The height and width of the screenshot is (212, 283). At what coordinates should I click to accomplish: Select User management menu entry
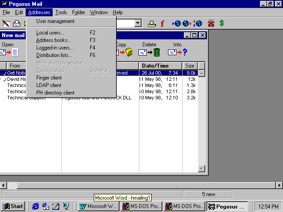click(x=71, y=21)
